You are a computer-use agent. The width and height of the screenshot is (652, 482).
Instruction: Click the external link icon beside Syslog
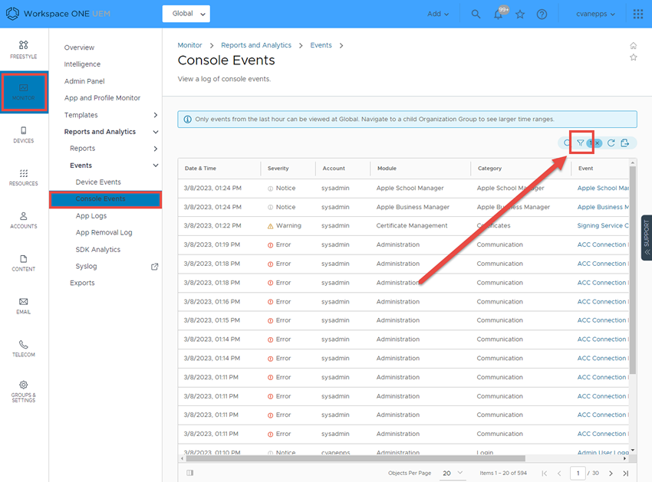(154, 267)
